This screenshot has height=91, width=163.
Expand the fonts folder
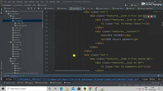12,71
